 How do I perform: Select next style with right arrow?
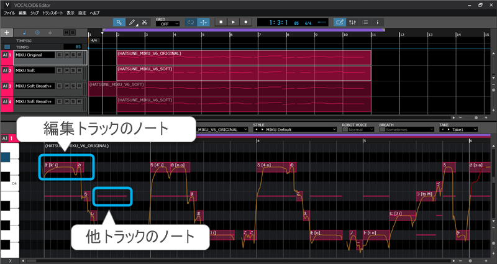pos(262,130)
